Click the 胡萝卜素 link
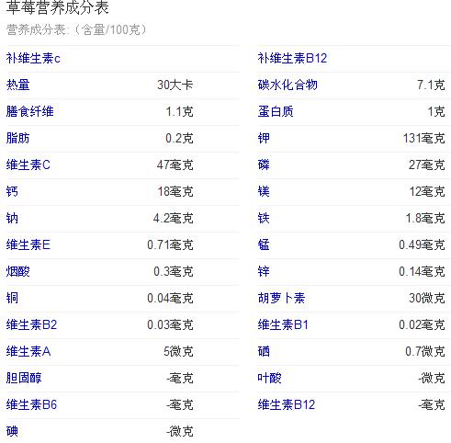Viewport: 451px width, 443px height. (281, 298)
